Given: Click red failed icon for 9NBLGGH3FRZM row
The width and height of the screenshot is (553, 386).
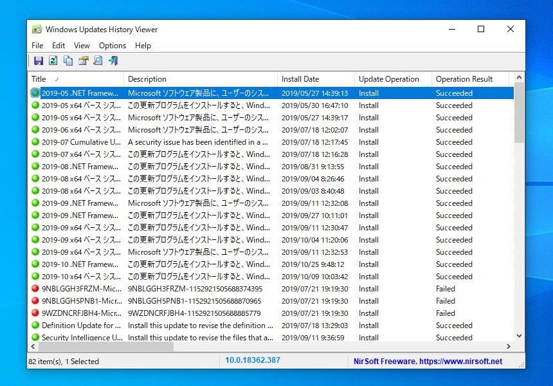Looking at the screenshot, I should (x=35, y=289).
